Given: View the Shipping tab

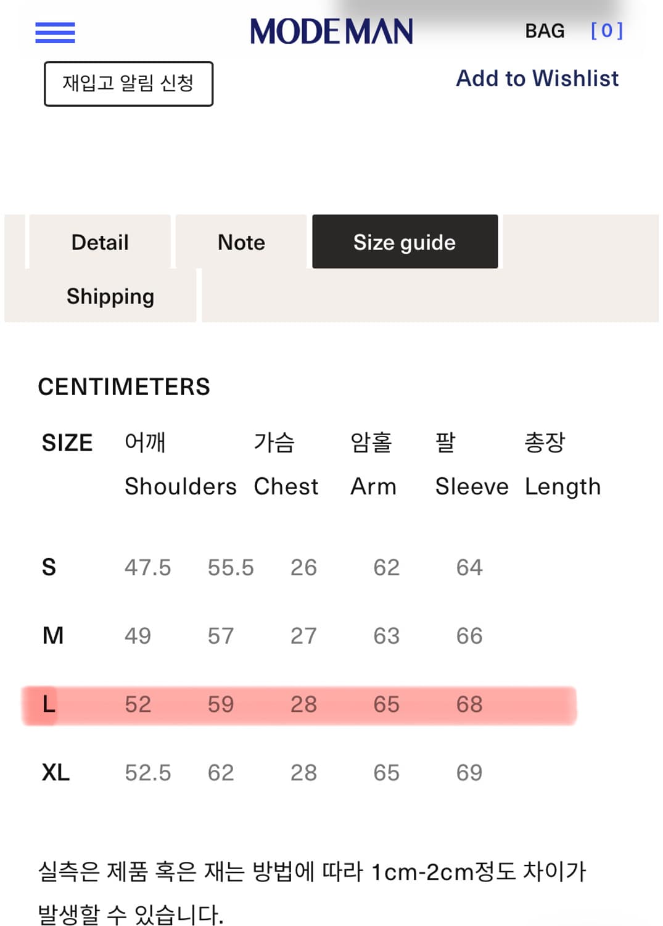Looking at the screenshot, I should click(x=110, y=297).
